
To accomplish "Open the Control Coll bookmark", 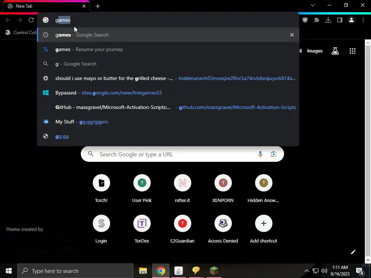I will point(21,32).
